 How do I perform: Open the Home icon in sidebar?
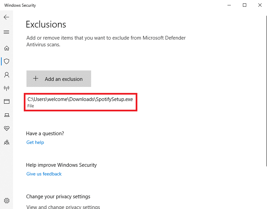coord(7,48)
